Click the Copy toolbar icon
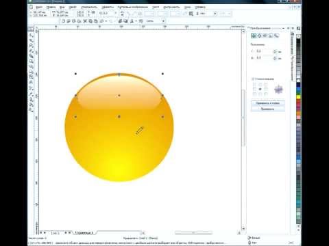The height and width of the screenshot is (246, 329). tap(90, 21)
